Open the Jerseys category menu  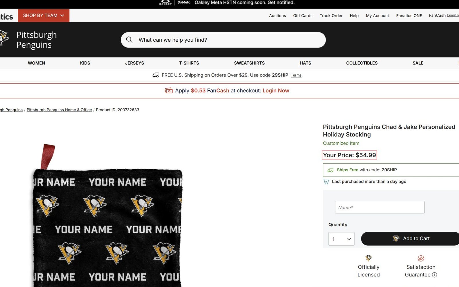(135, 63)
